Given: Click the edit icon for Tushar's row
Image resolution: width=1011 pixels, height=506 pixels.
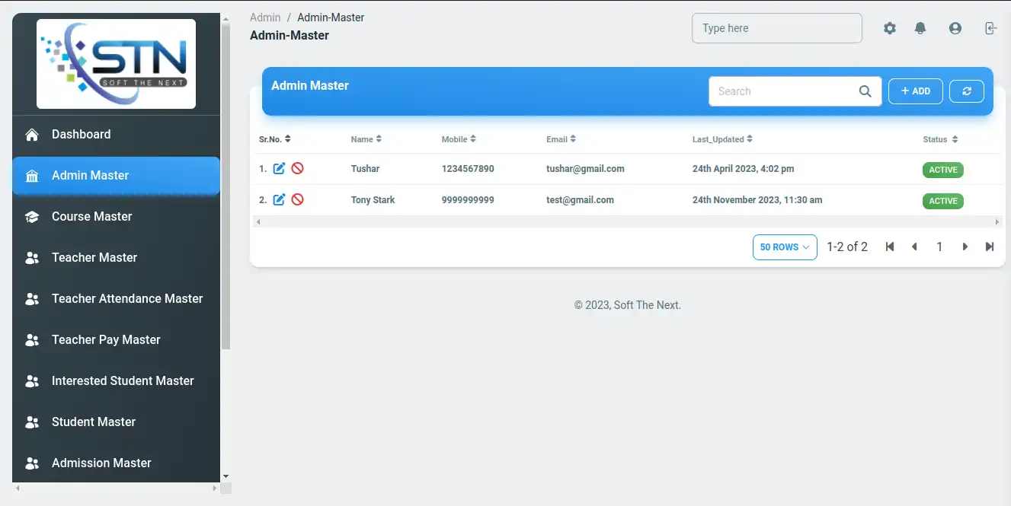Looking at the screenshot, I should pyautogui.click(x=279, y=169).
